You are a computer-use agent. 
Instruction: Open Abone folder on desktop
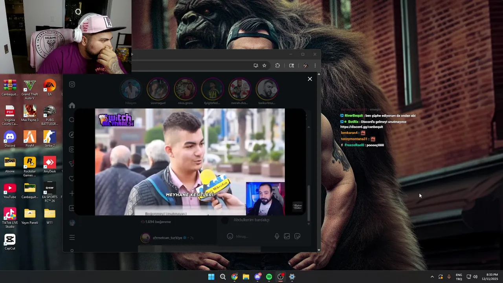tap(10, 165)
